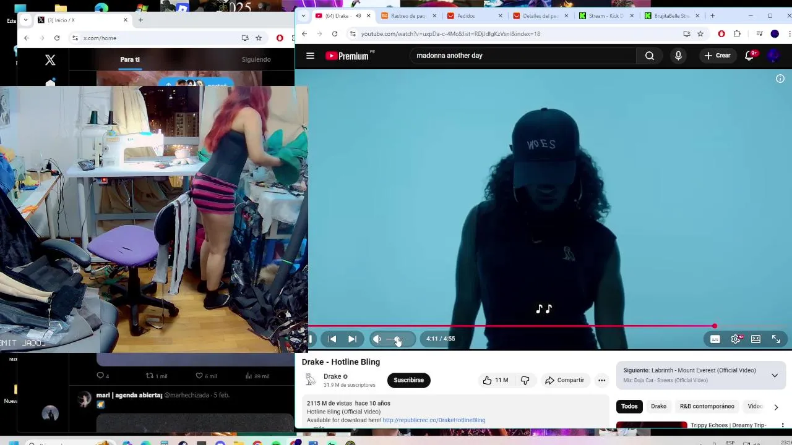Like the tweet showing 6 mil
792x445 pixels.
pyautogui.click(x=206, y=376)
